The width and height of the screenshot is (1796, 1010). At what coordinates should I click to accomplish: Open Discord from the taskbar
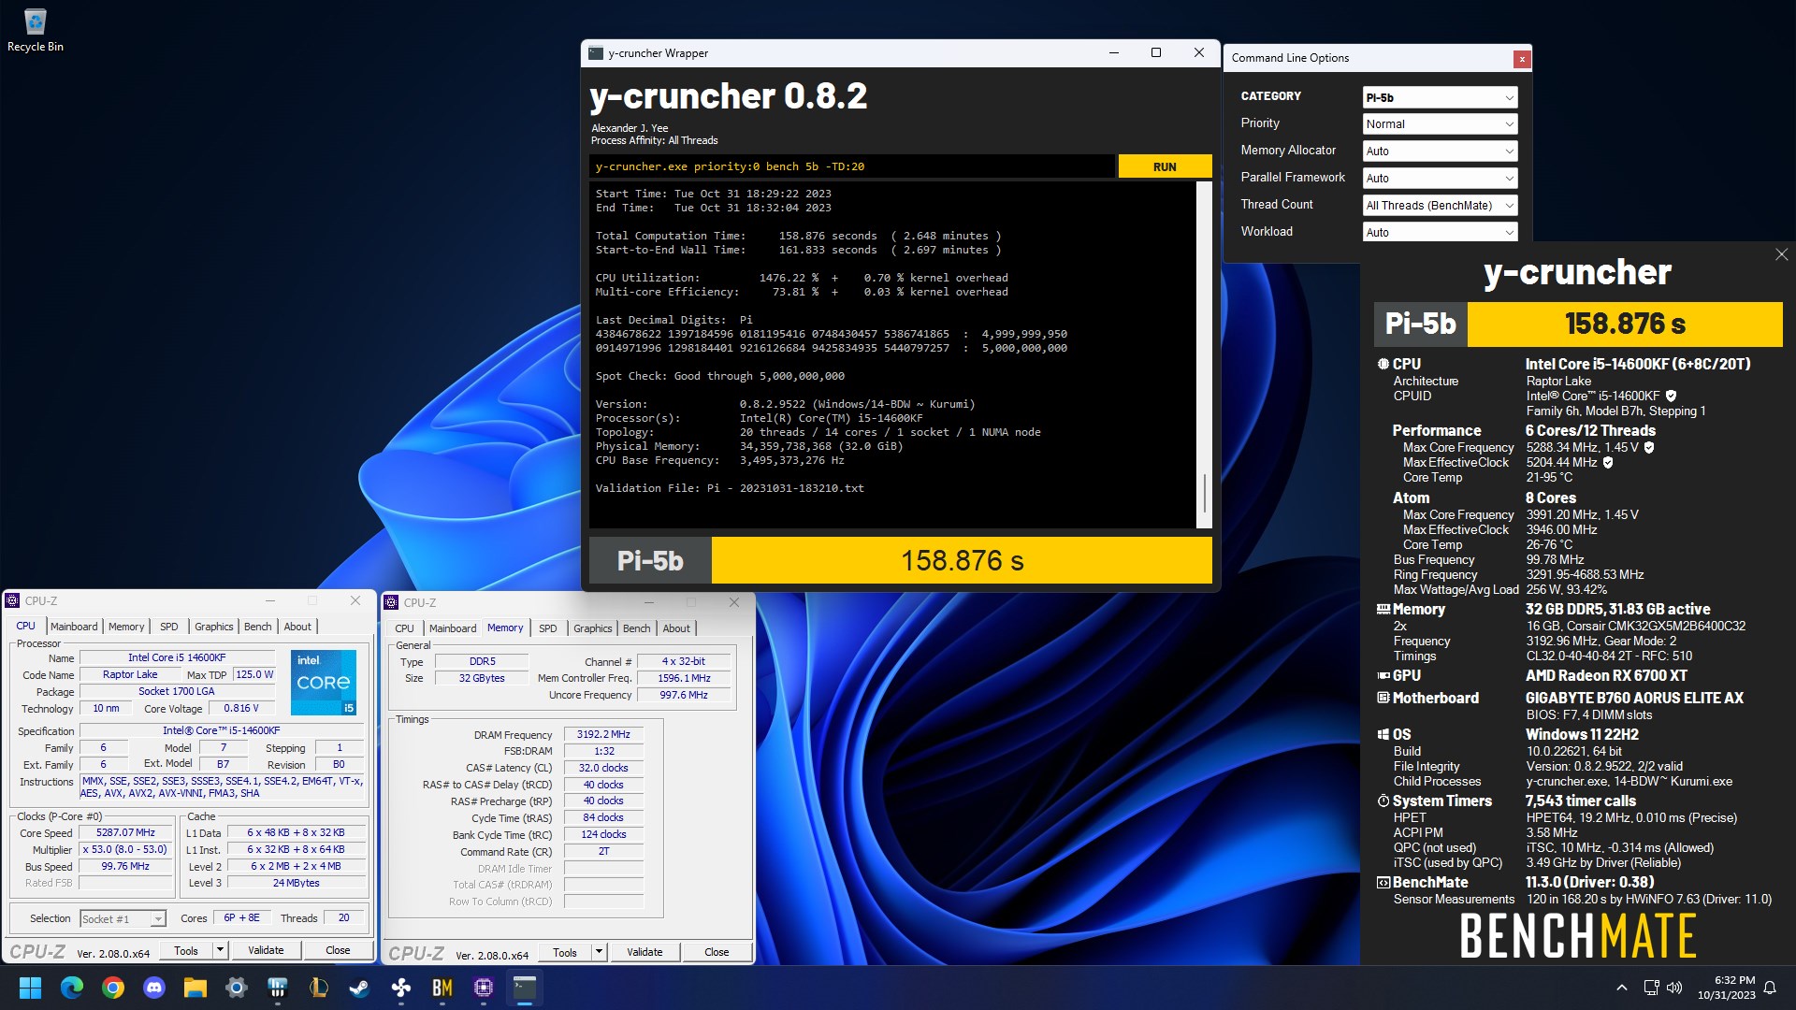point(154,988)
